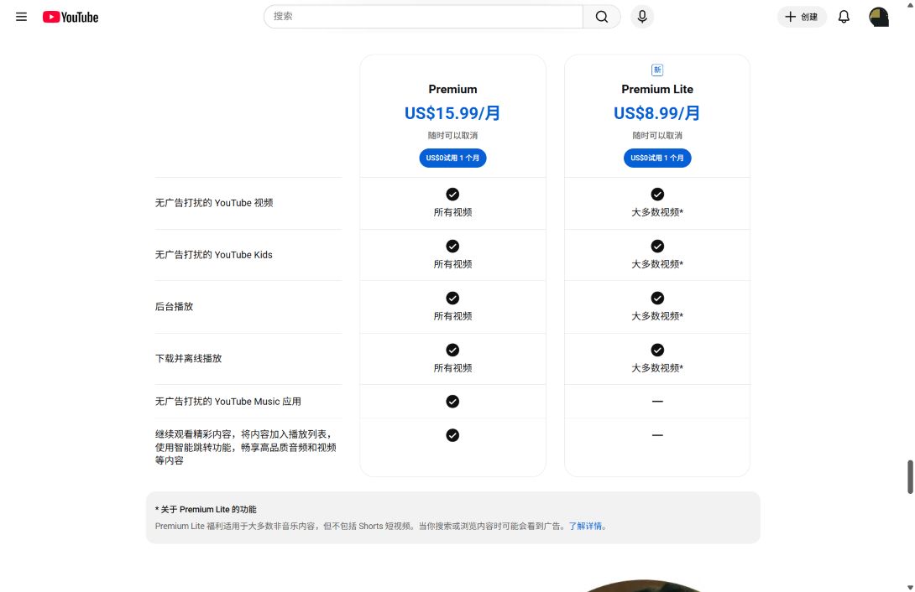Click 无广告打扰的 YouTube Music 应用 label
This screenshot has width=915, height=592.
pyautogui.click(x=228, y=402)
